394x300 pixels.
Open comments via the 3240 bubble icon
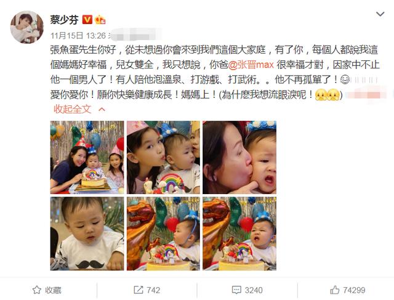pyautogui.click(x=236, y=290)
